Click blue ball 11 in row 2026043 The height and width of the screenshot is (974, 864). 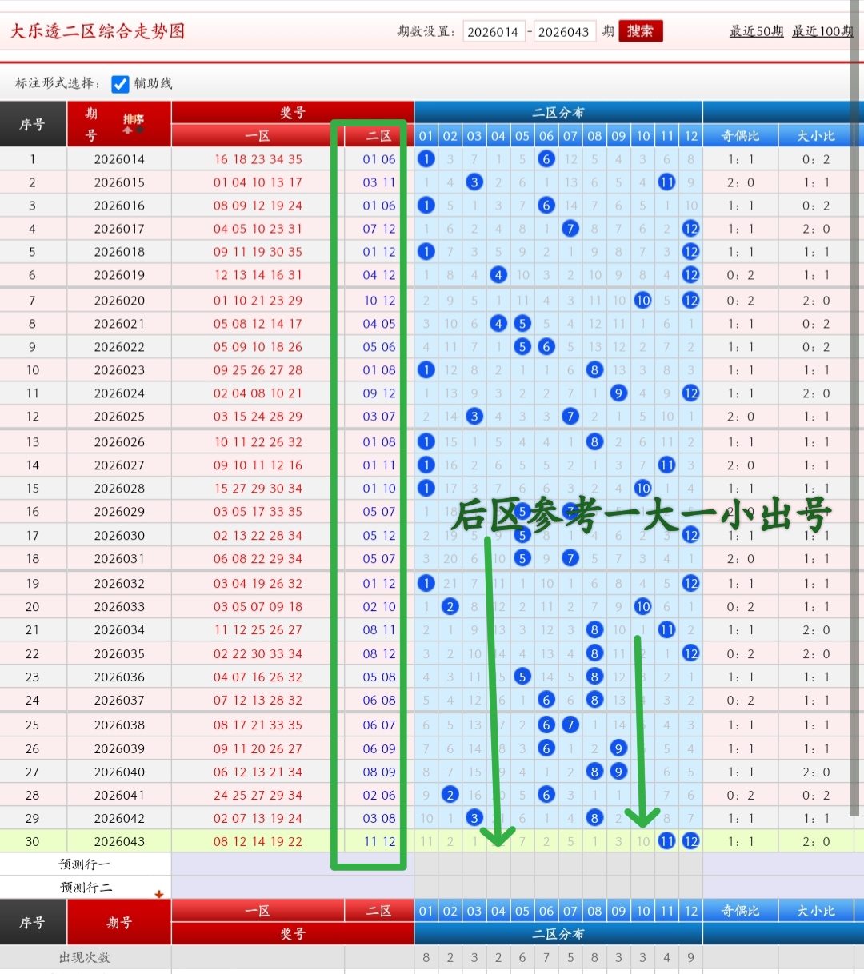click(x=666, y=841)
